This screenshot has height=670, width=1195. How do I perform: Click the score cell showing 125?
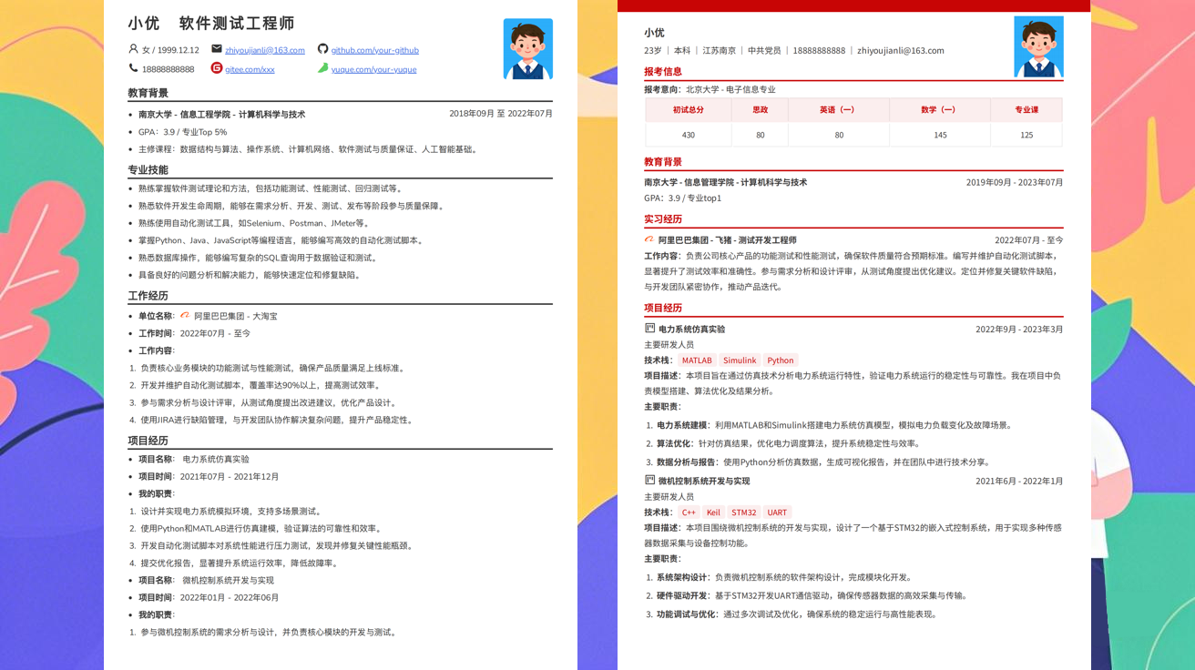(1026, 135)
